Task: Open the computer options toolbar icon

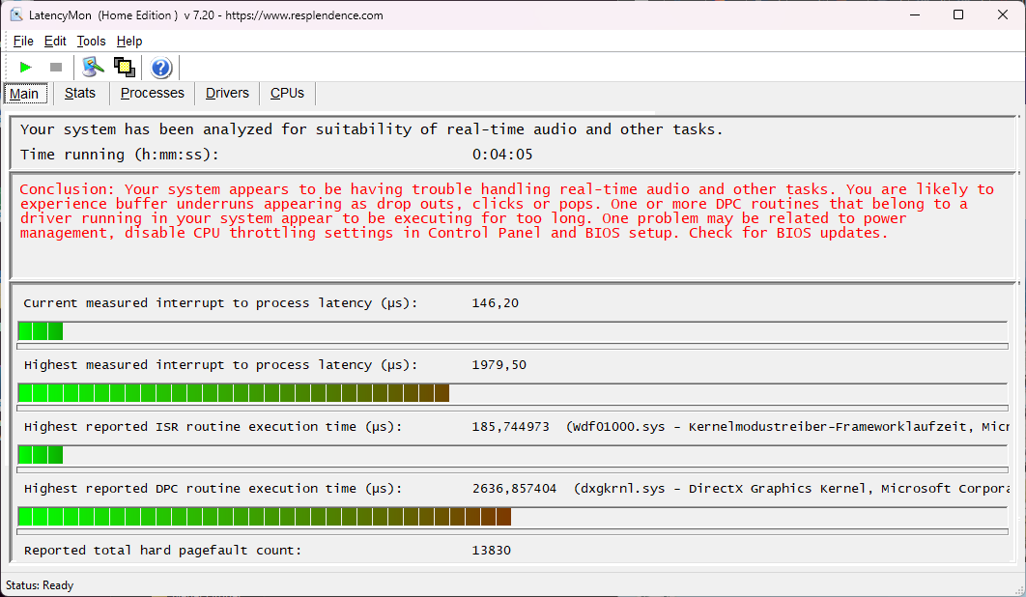Action: pyautogui.click(x=93, y=67)
